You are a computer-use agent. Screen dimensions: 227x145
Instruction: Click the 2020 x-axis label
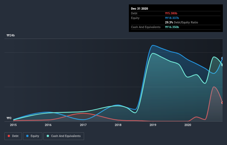coord(188,125)
